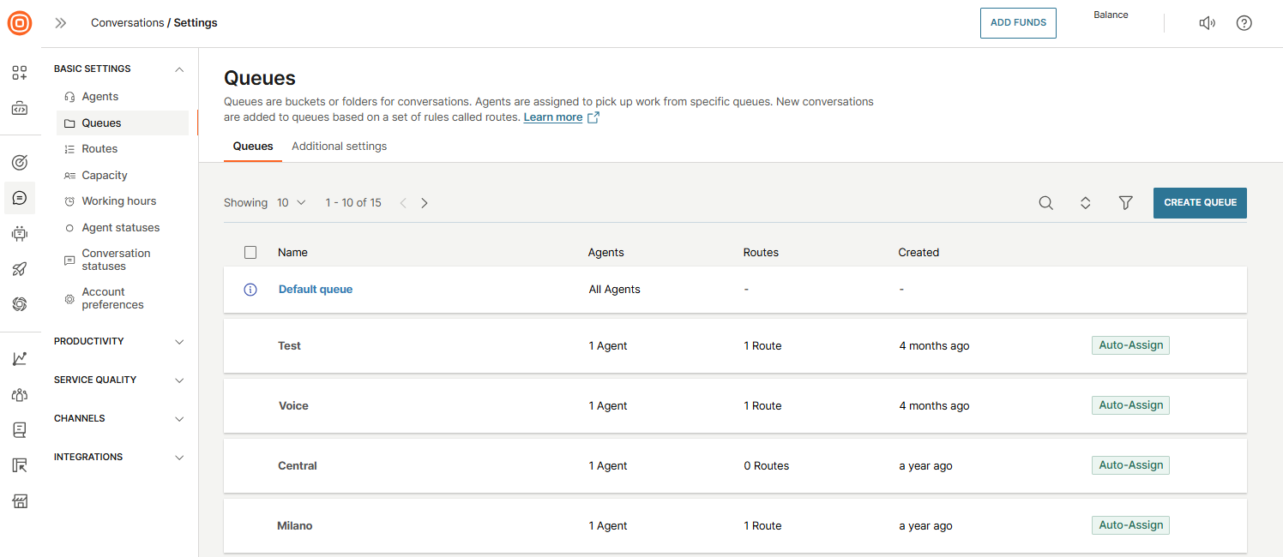Screen dimensions: 1283x557
Task: Open Routes in the settings sidebar
Action: click(x=99, y=149)
